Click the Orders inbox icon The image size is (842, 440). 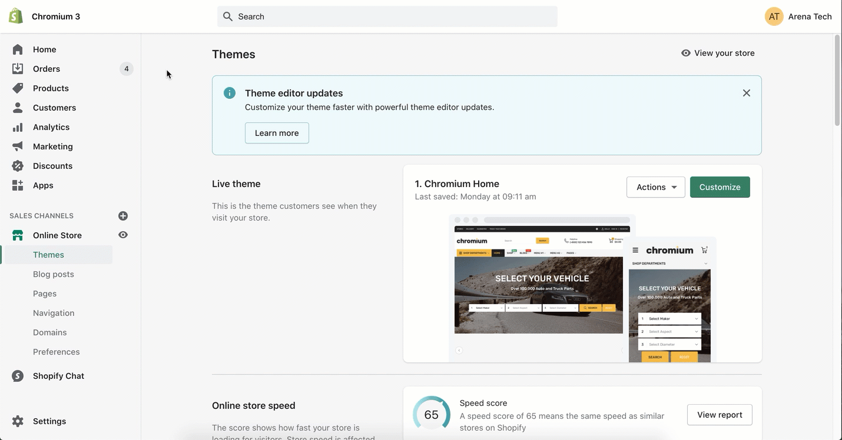pos(18,69)
